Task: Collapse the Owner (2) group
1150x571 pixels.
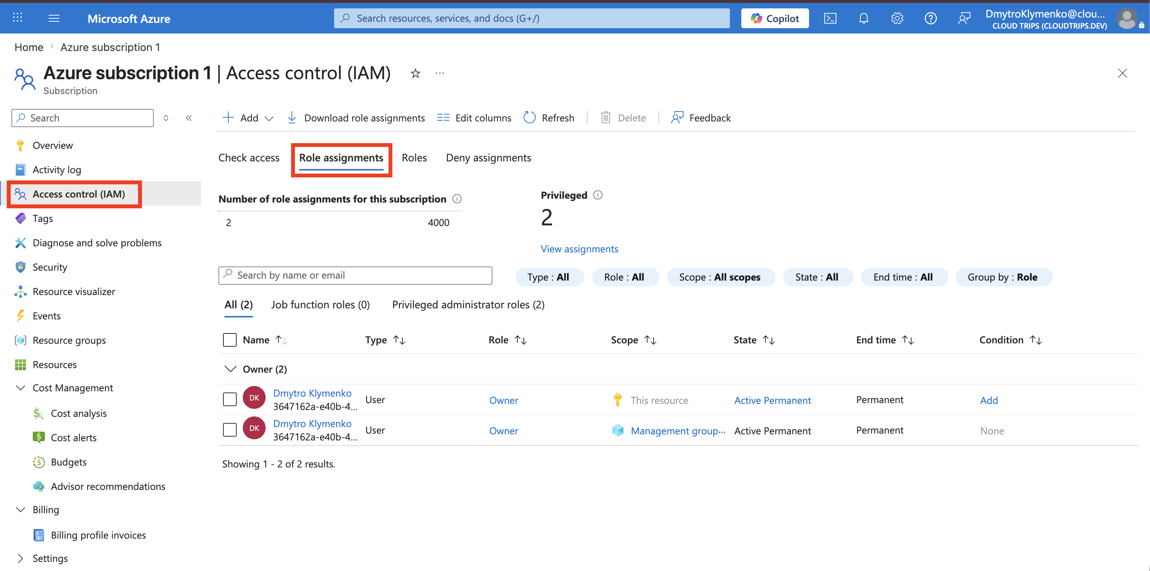Action: tap(230, 369)
